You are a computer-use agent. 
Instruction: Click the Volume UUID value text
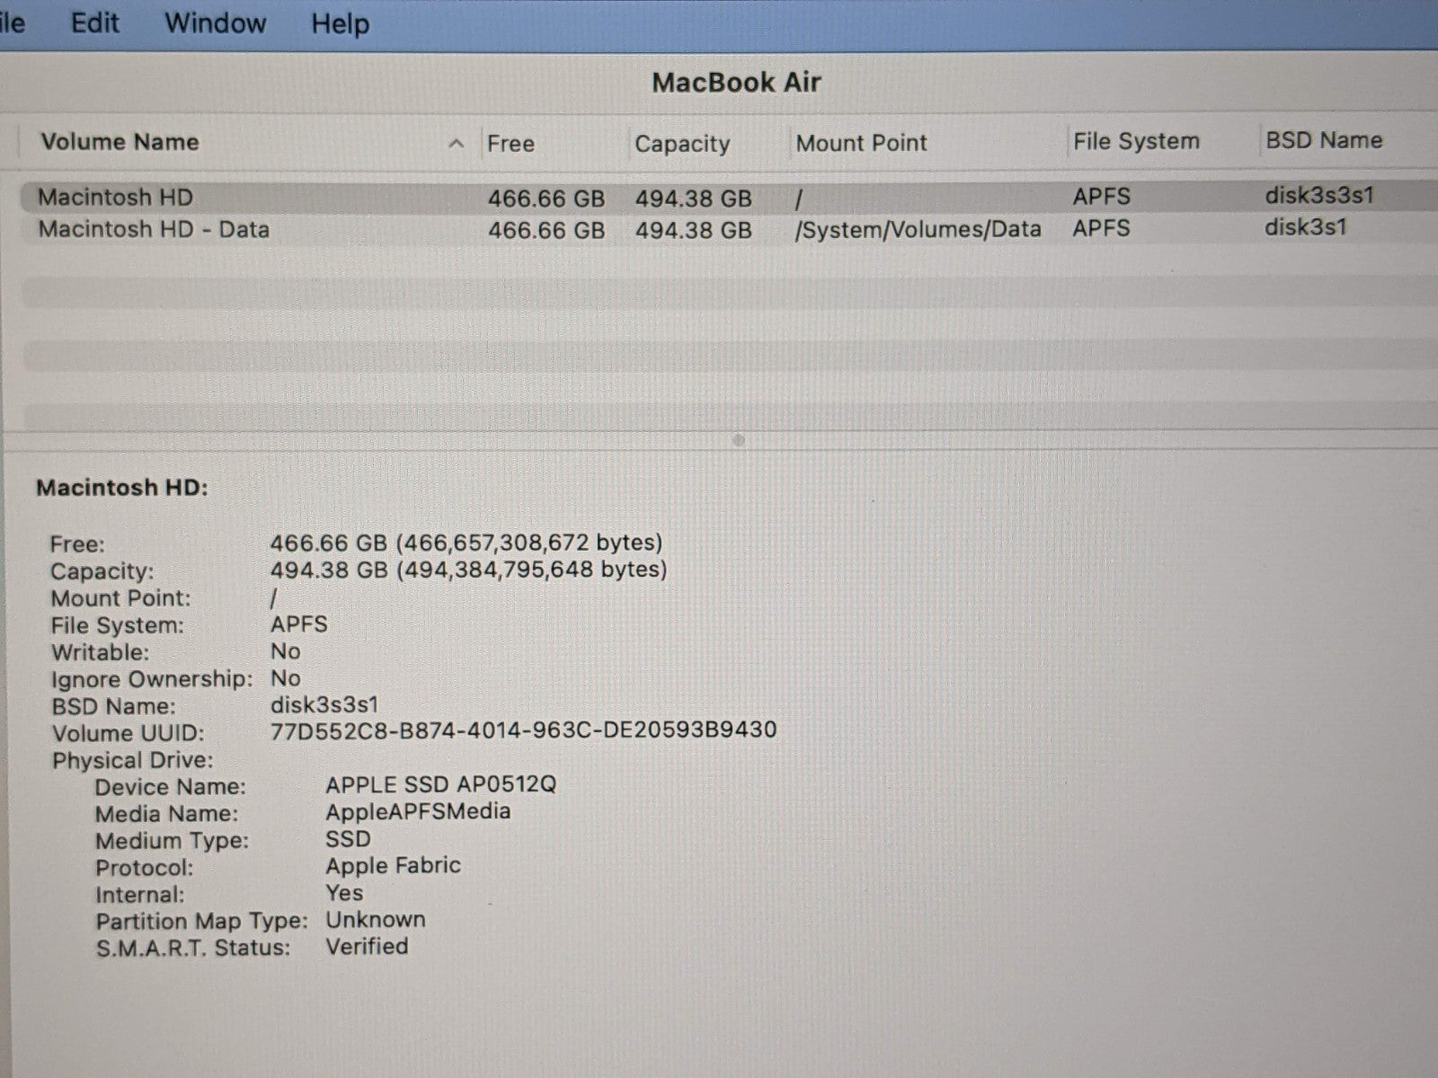point(523,730)
